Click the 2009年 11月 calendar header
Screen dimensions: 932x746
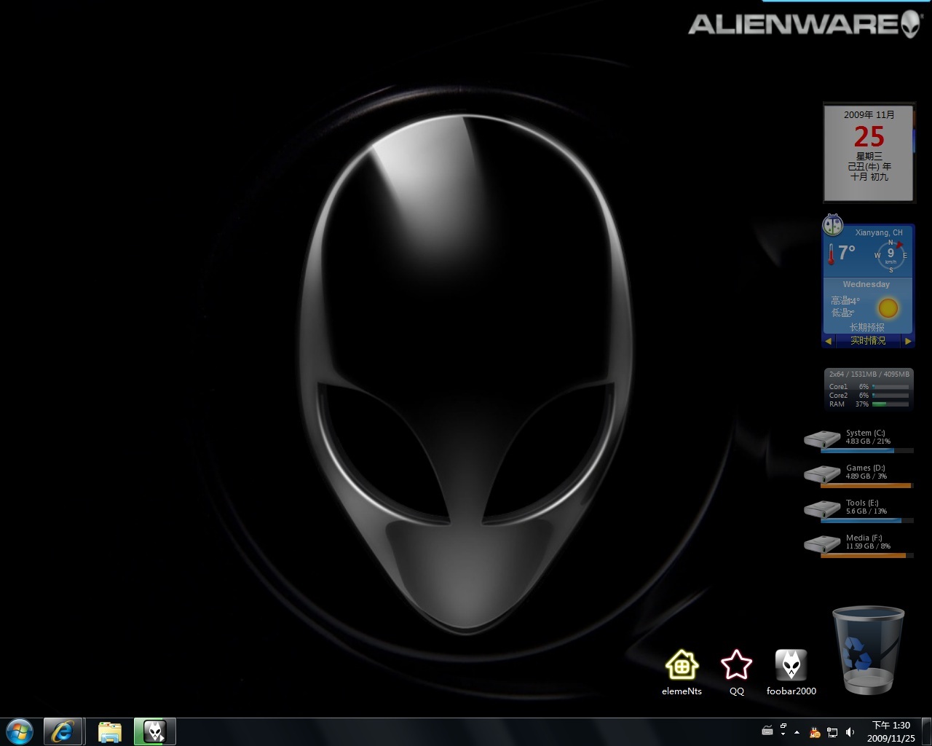pos(869,114)
